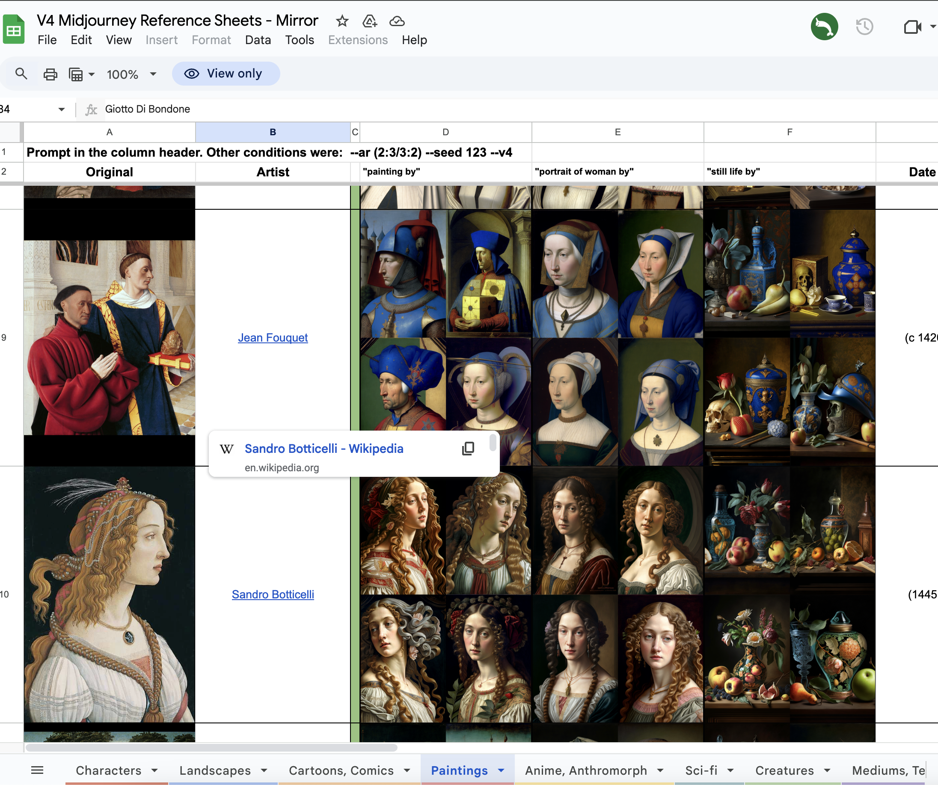
Task: Open the Sandro Botticelli cell link
Action: pos(273,595)
